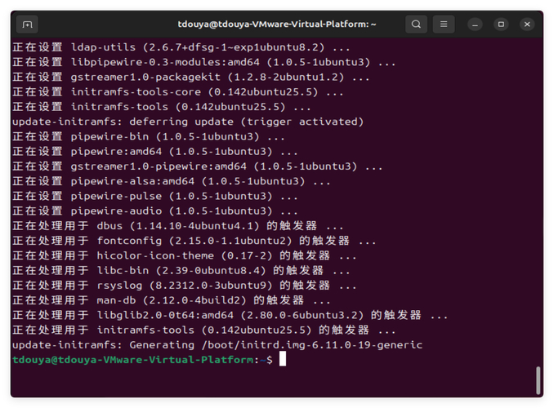The height and width of the screenshot is (408, 554).
Task: Click the fontconfig trigger line
Action: coord(194,241)
